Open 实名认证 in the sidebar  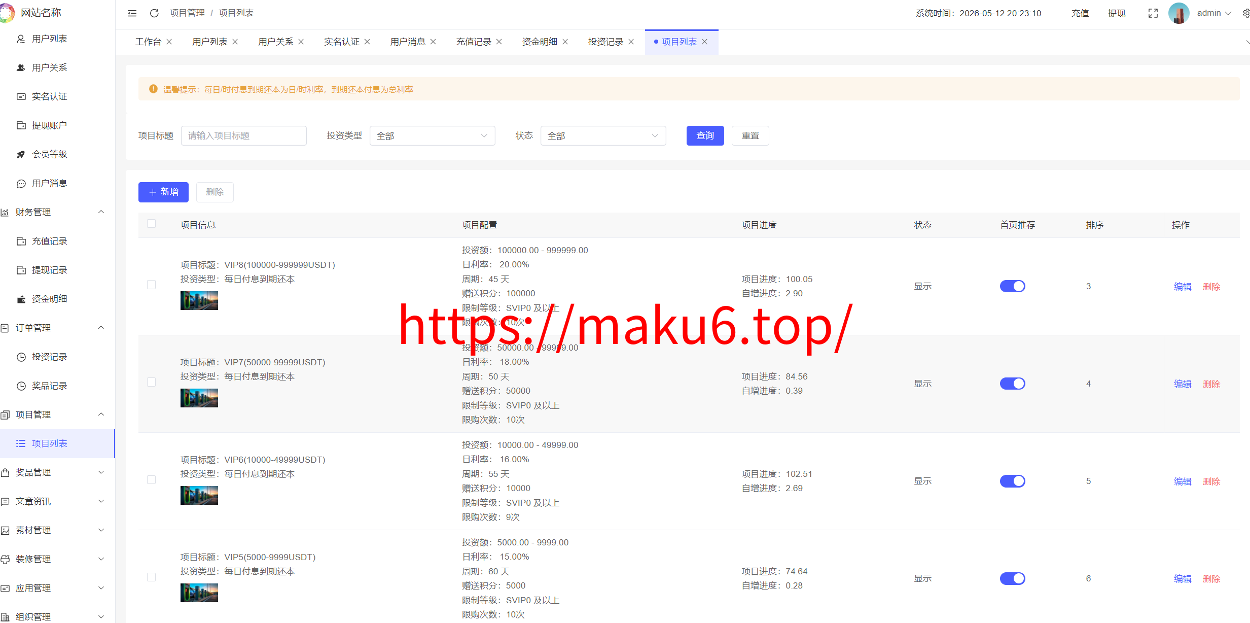click(x=49, y=96)
